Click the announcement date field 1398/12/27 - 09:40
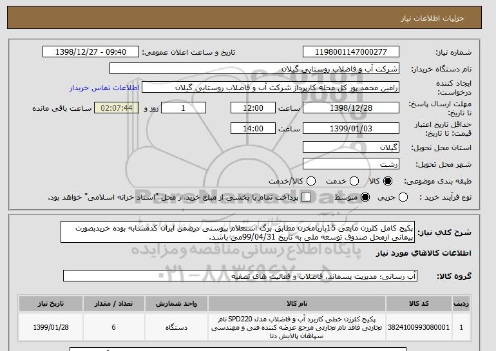 [91, 52]
